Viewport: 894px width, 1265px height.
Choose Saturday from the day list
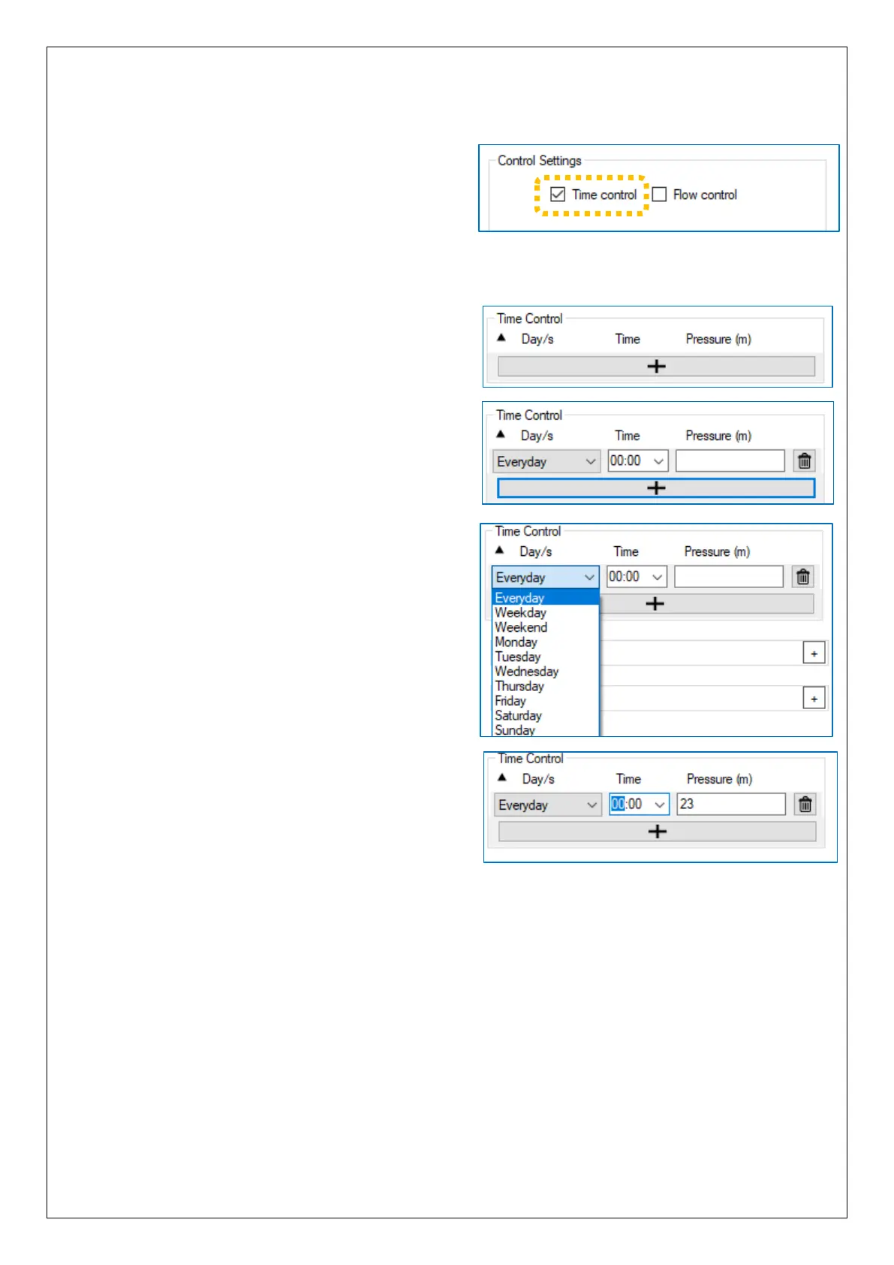click(x=546, y=716)
